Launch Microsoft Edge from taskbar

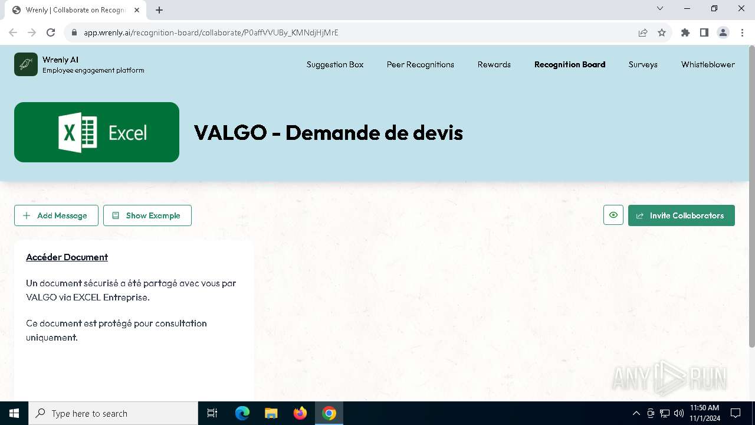click(x=242, y=413)
